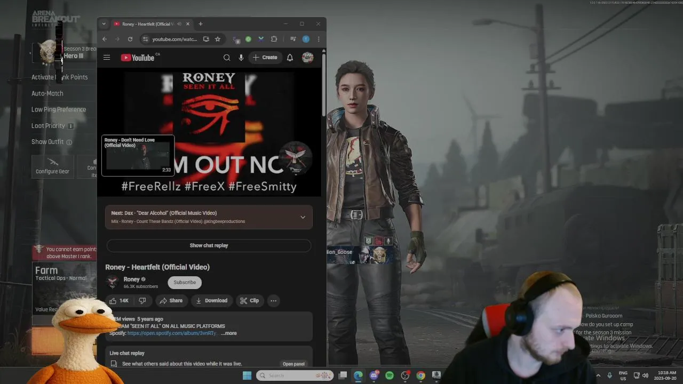The image size is (683, 384).
Task: Click the Roney channel name
Action: tap(131, 279)
